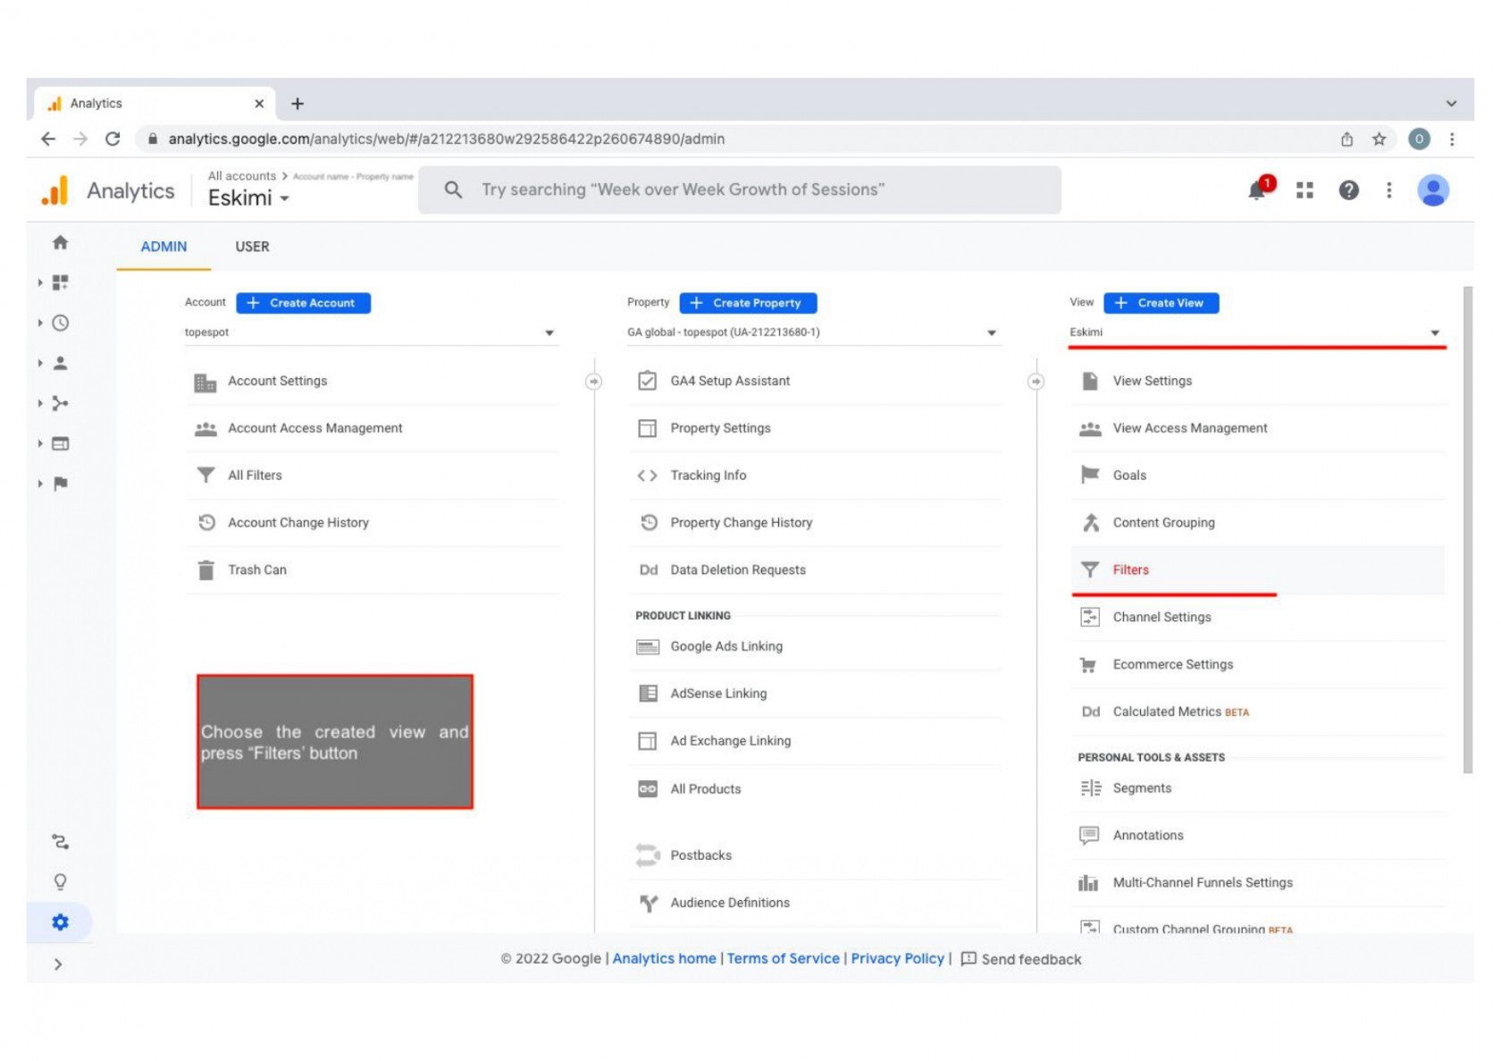Click the user profile avatar

coord(1433,189)
